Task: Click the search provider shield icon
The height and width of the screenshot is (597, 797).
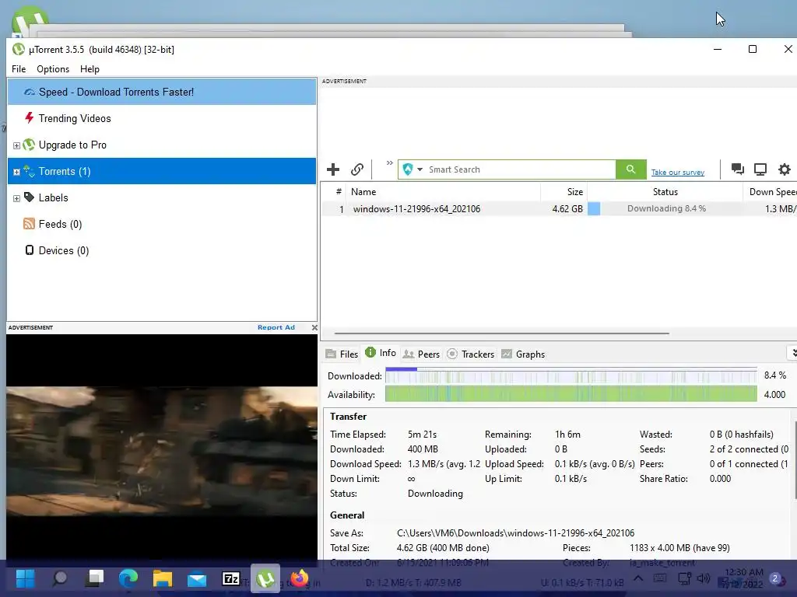Action: point(408,169)
